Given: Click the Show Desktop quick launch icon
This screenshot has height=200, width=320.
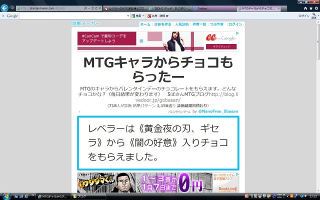Looking at the screenshot, I should tap(16, 196).
